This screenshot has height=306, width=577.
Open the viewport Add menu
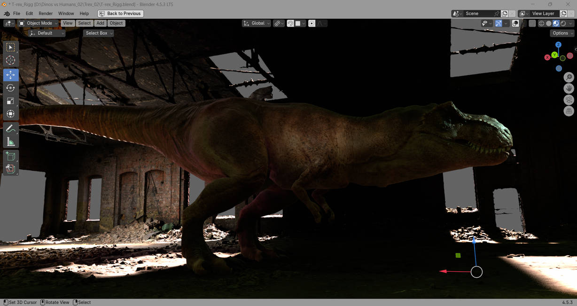[100, 23]
